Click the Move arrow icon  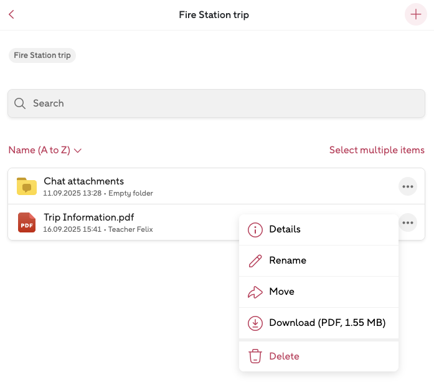tap(255, 292)
